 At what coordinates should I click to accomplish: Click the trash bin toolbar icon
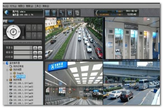tap(54, 13)
